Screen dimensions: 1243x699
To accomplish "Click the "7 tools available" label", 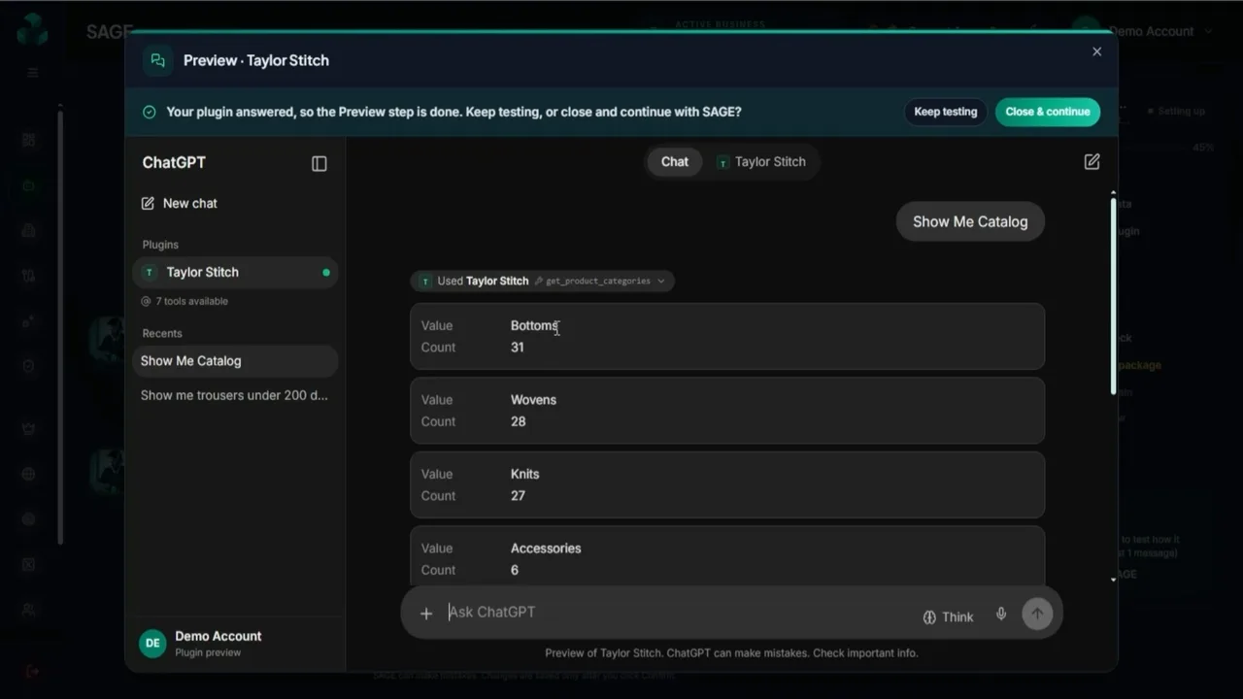I will point(185,302).
